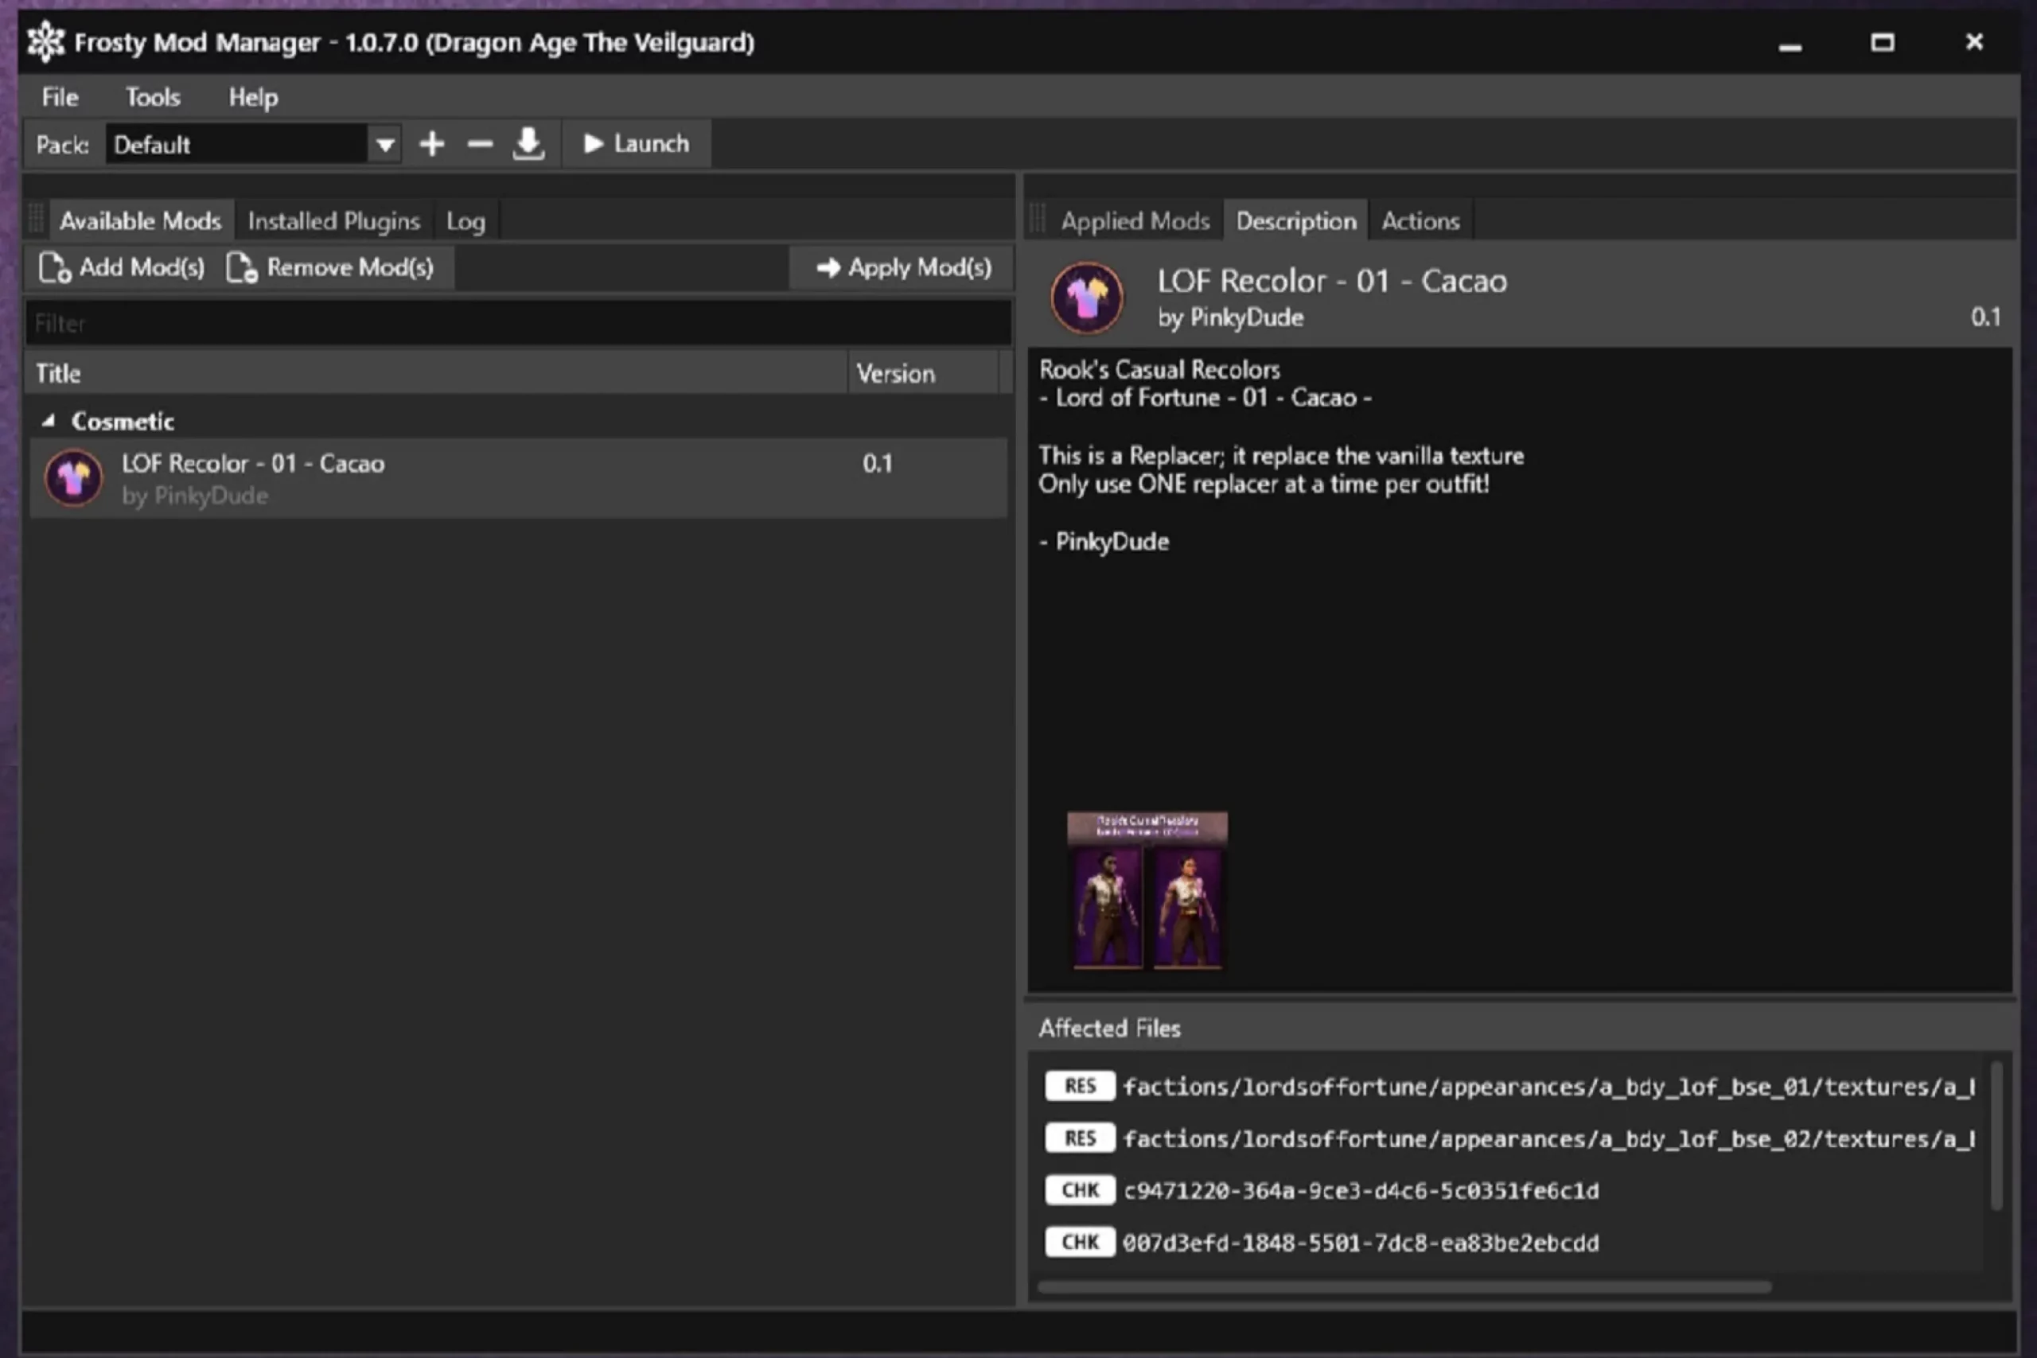The width and height of the screenshot is (2037, 1358).
Task: Click the download arrow import pack icon
Action: click(x=528, y=144)
